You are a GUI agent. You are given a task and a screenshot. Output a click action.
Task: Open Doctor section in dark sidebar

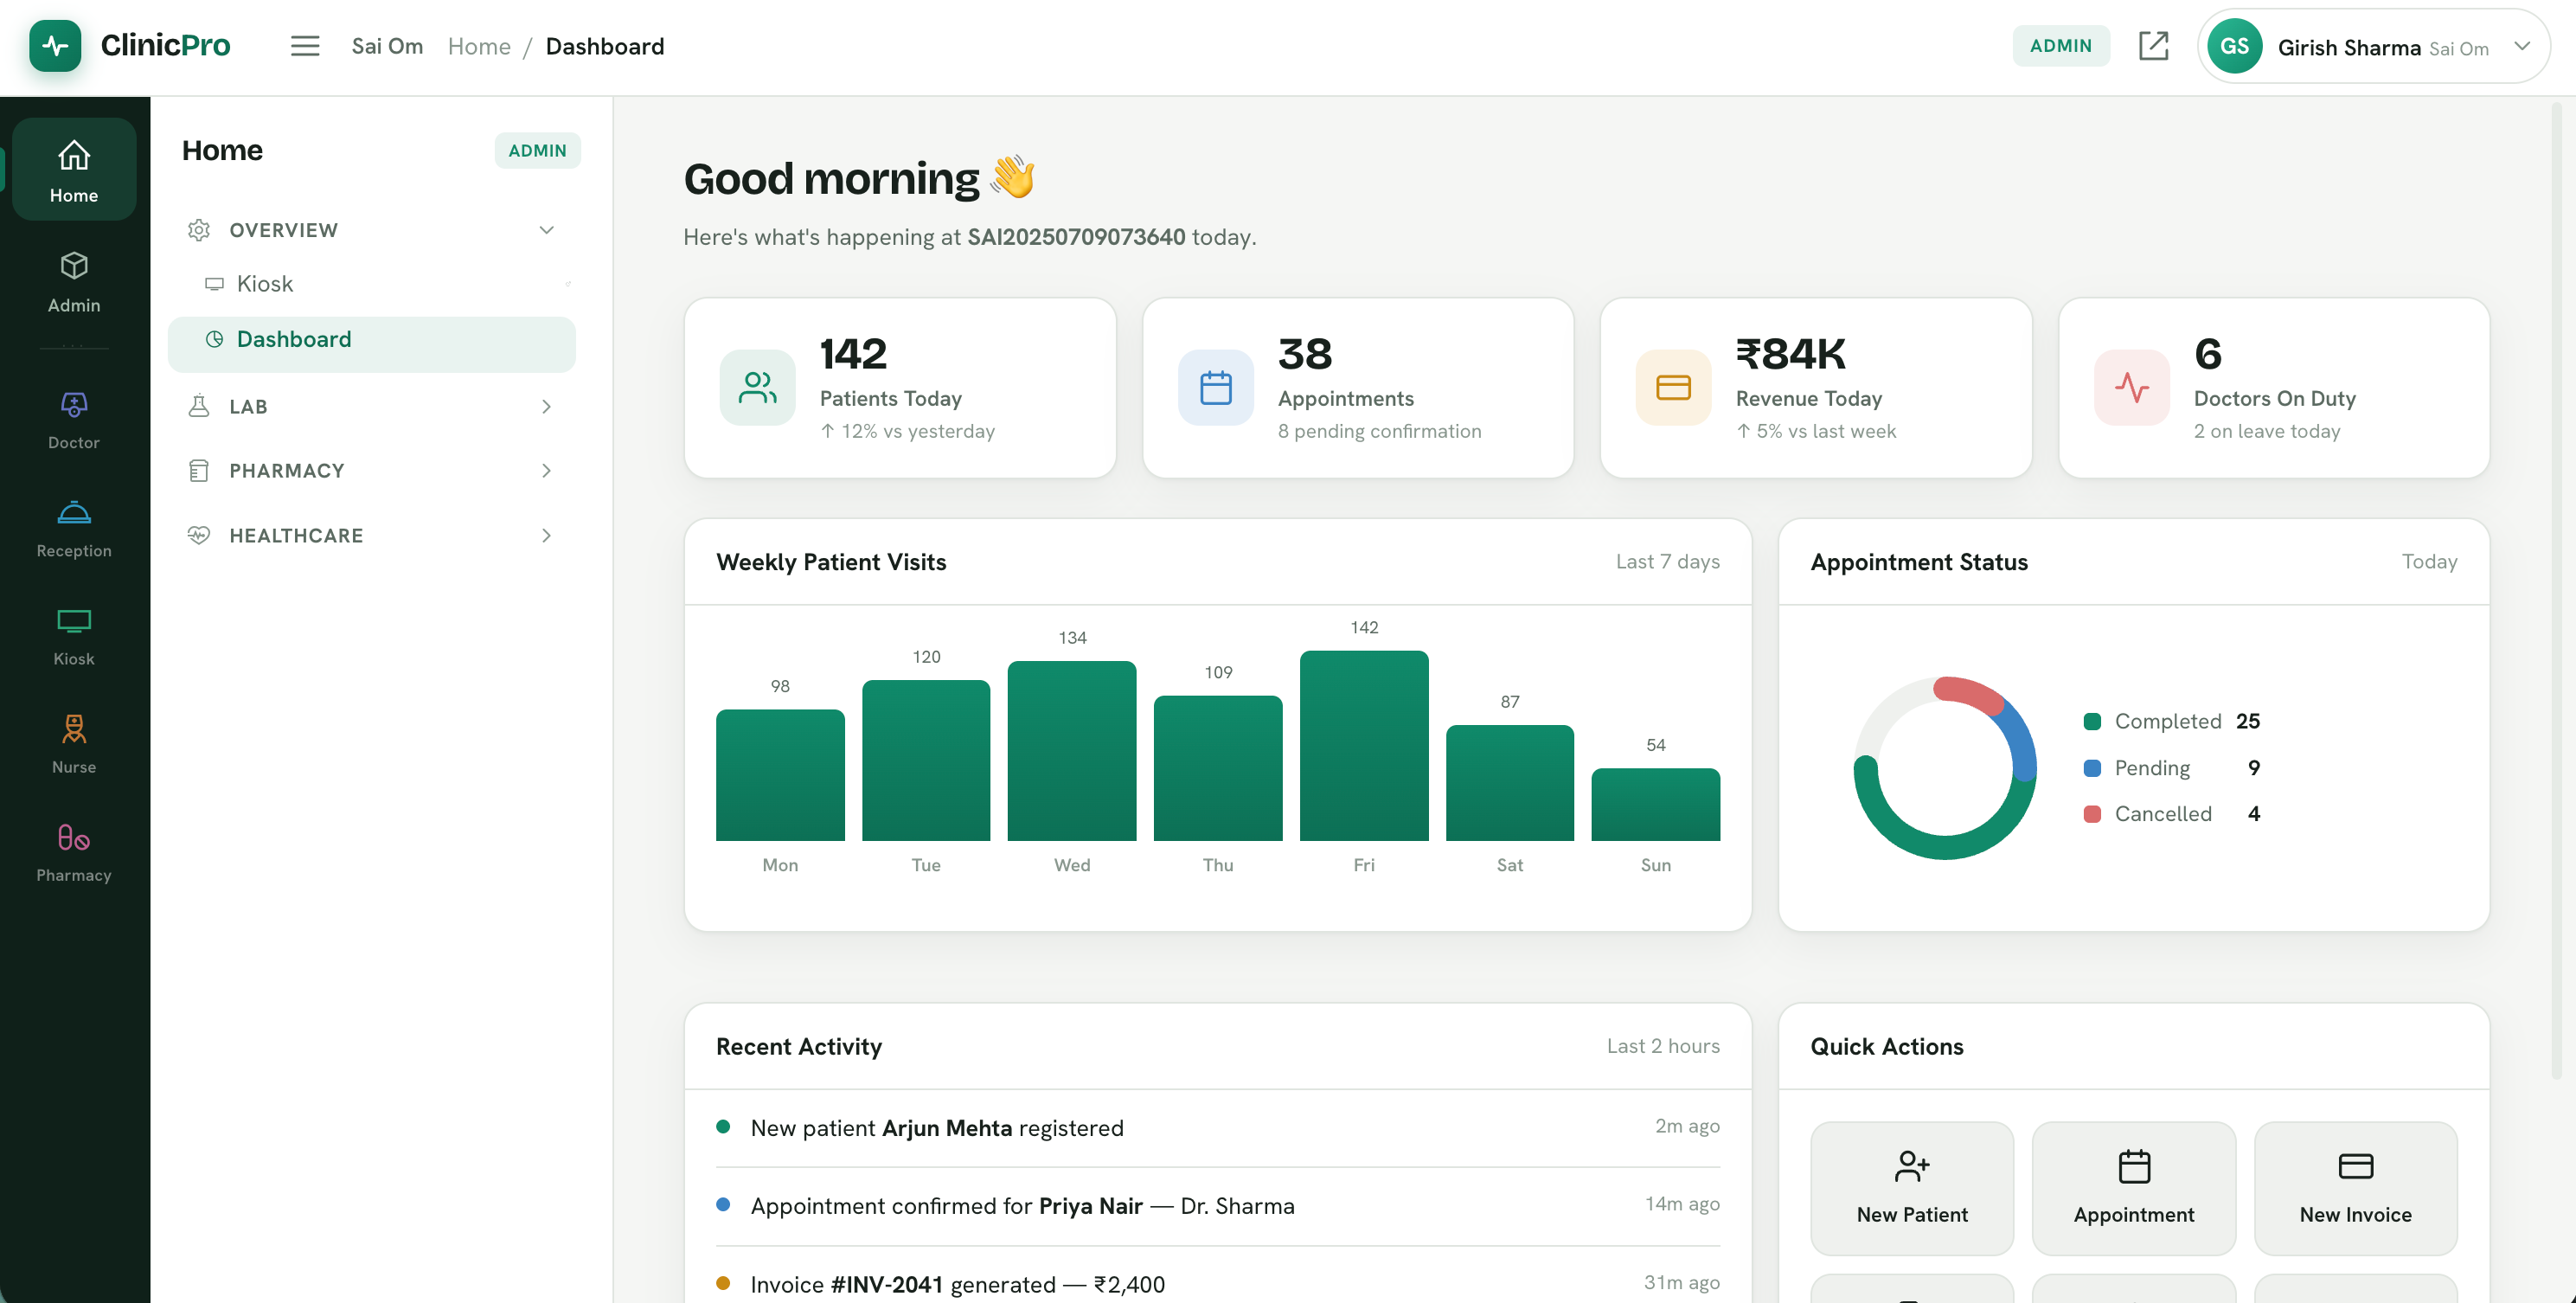(x=74, y=420)
